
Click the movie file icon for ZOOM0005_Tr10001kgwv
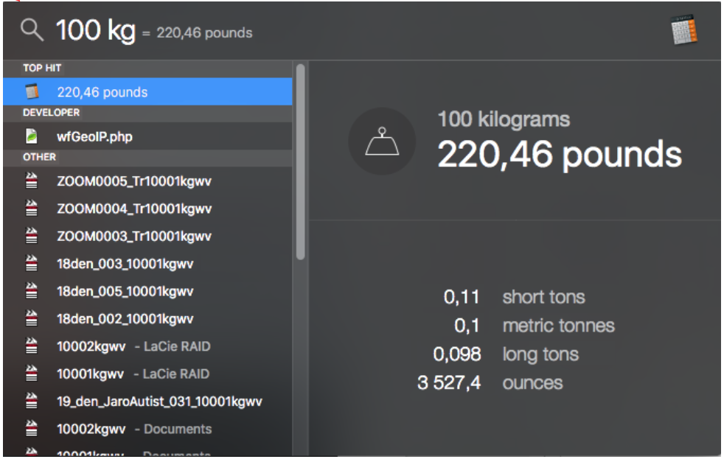click(x=32, y=181)
